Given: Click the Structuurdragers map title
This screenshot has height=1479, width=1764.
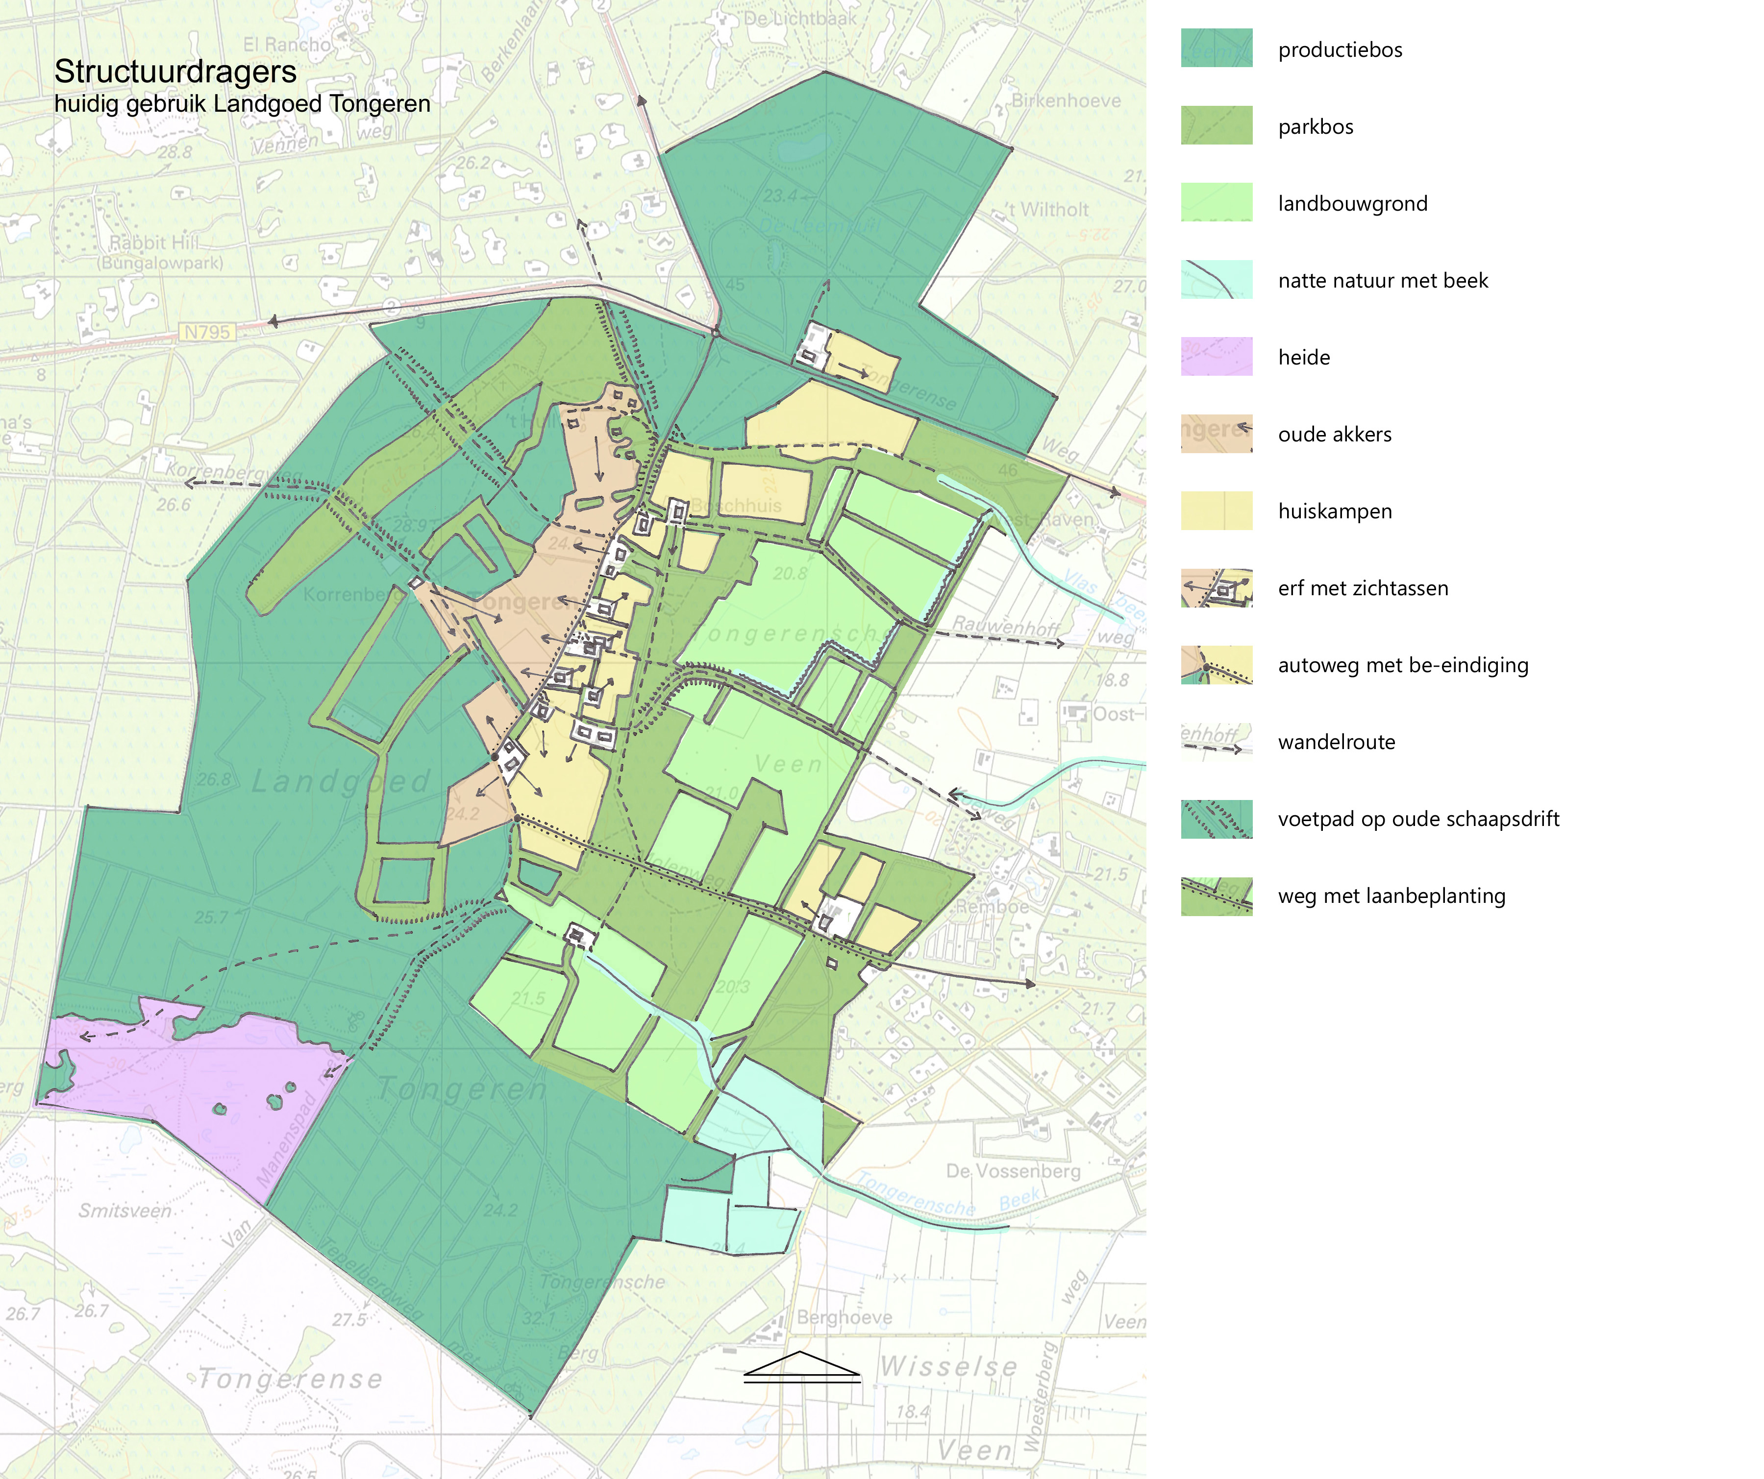Looking at the screenshot, I should (174, 72).
